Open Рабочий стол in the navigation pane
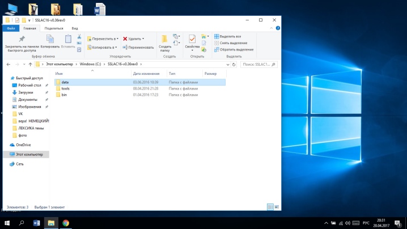The height and width of the screenshot is (229, 407). [x=27, y=85]
